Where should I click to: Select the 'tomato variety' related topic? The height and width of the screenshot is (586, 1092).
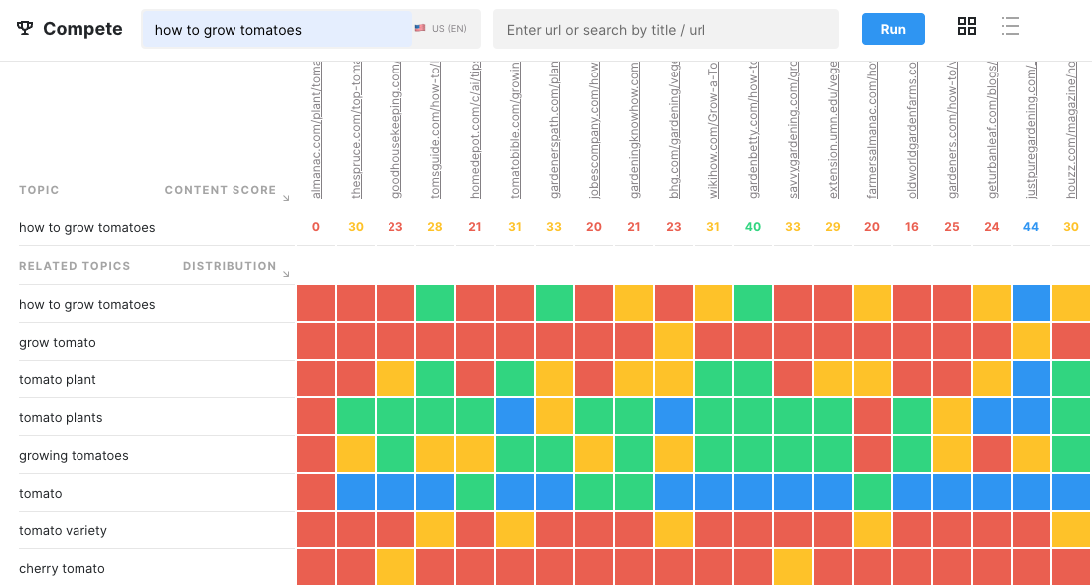click(63, 530)
